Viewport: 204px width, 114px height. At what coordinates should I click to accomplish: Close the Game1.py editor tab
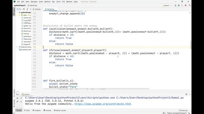56,9
